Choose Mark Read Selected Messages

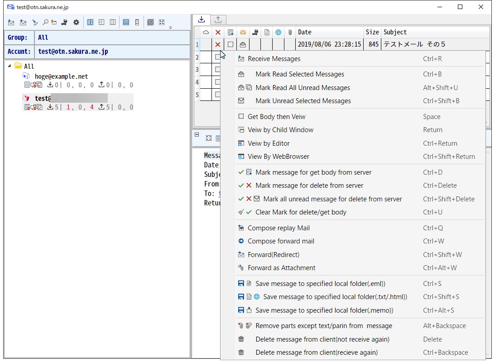(x=360, y=74)
